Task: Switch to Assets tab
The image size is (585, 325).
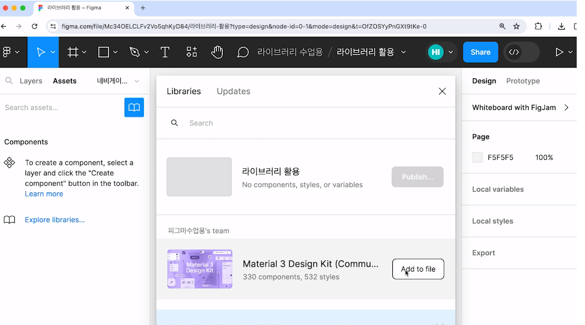Action: point(65,81)
